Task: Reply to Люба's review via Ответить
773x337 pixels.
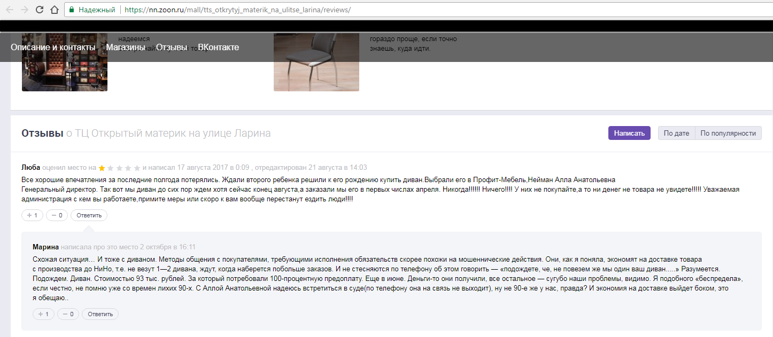Action: click(x=89, y=215)
